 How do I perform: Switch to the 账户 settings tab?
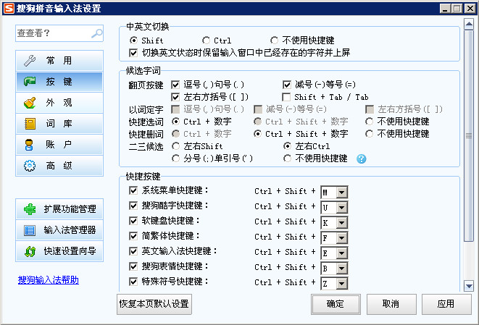tap(59, 145)
